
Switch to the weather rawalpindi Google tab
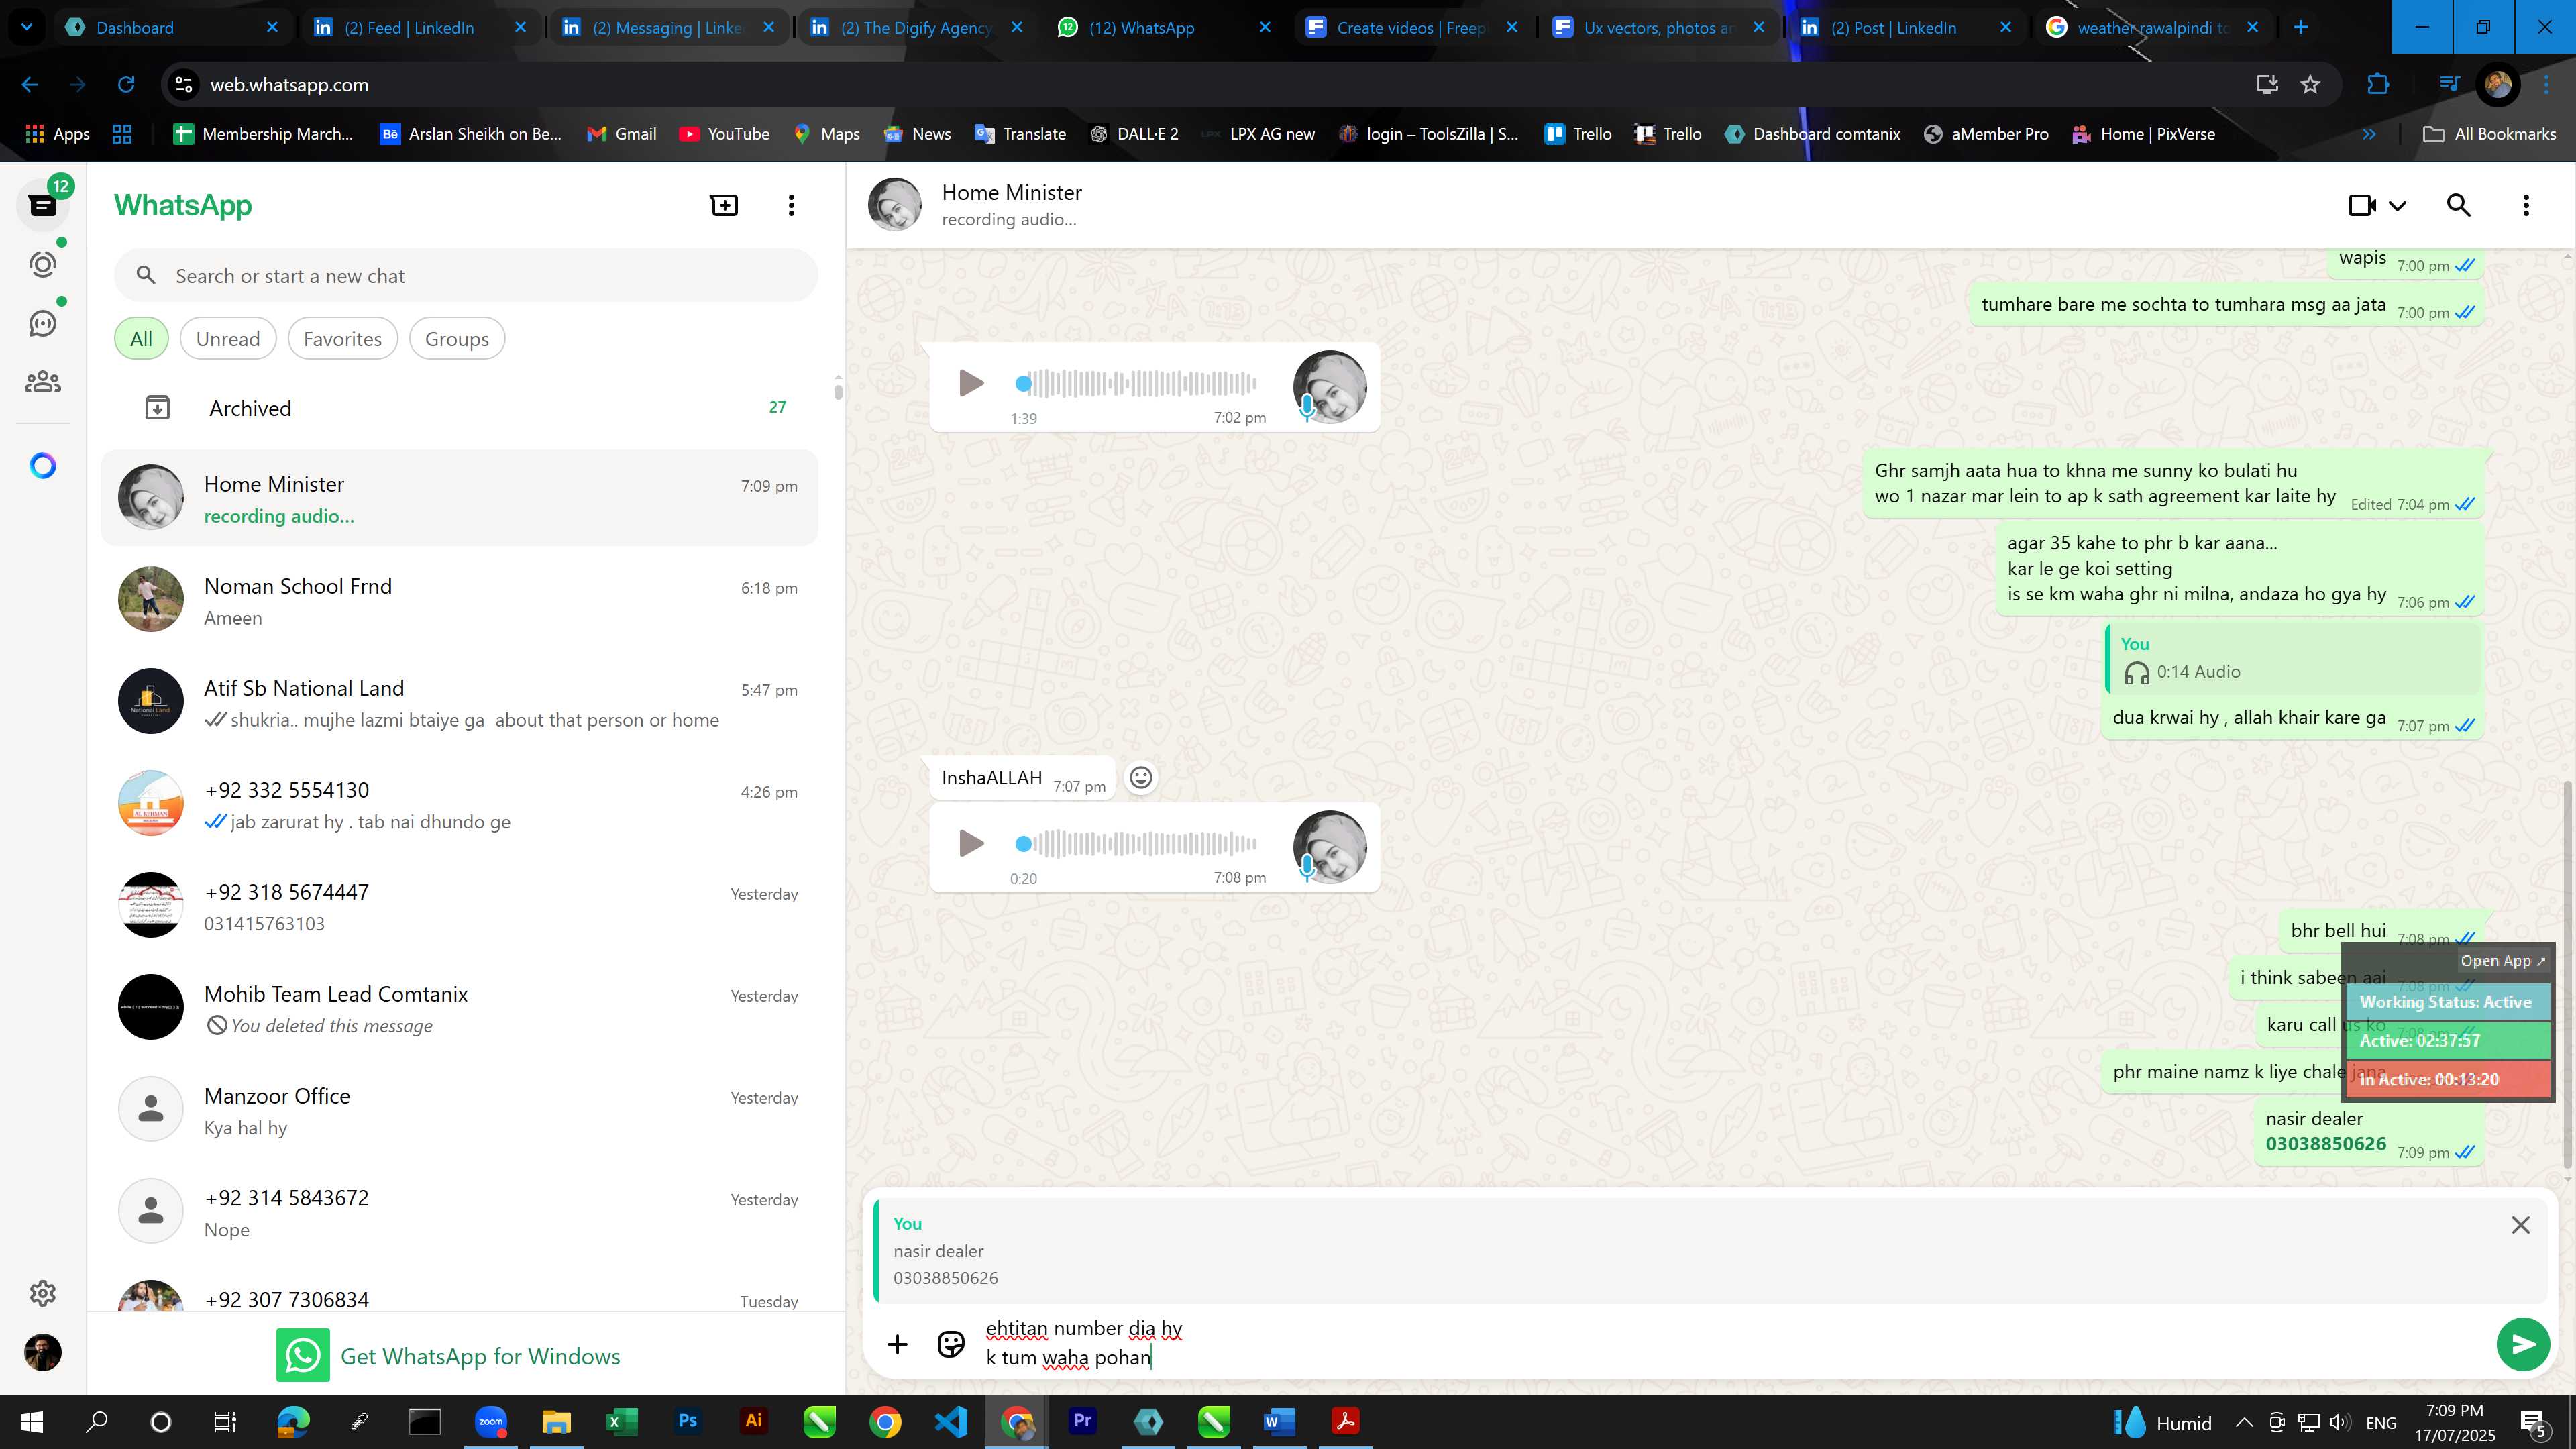click(x=2152, y=27)
